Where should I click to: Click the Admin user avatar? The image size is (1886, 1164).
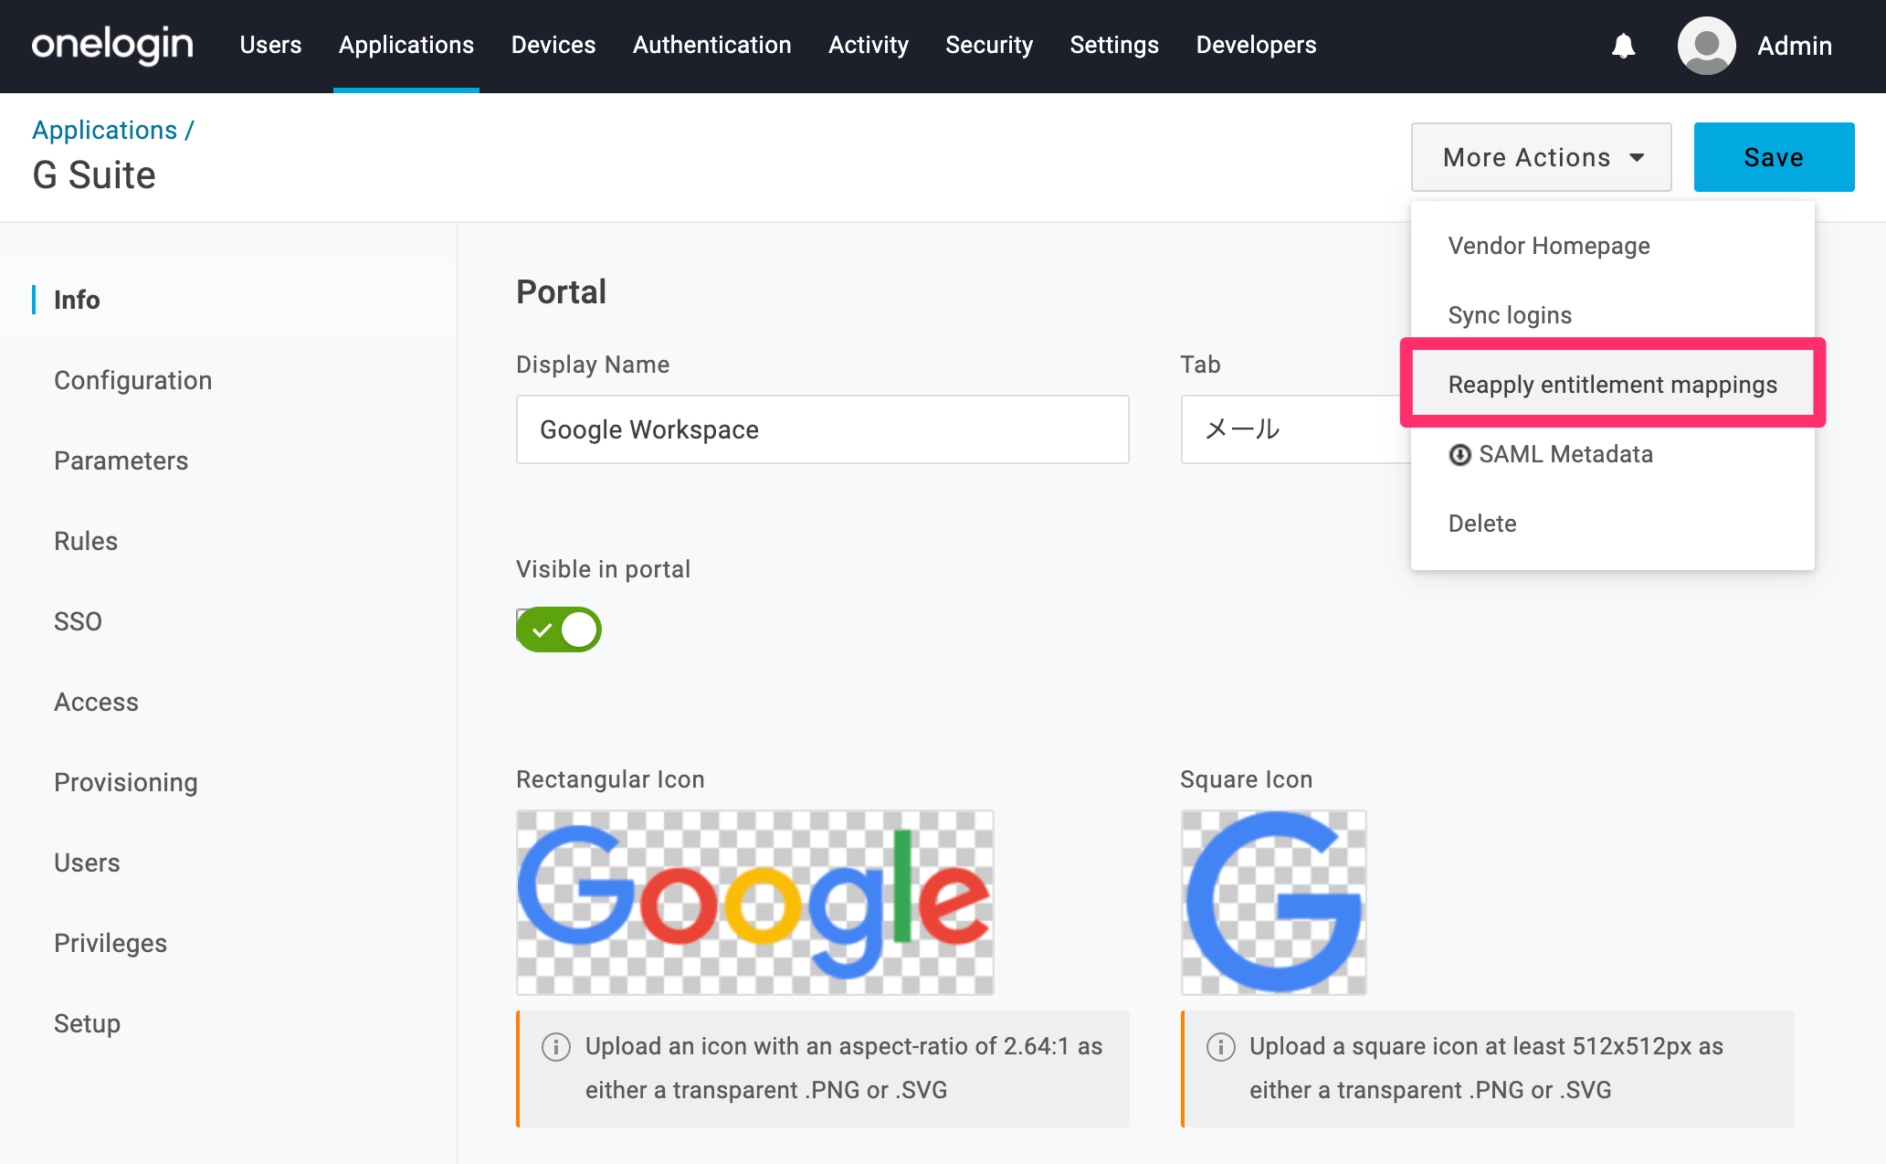tap(1706, 46)
